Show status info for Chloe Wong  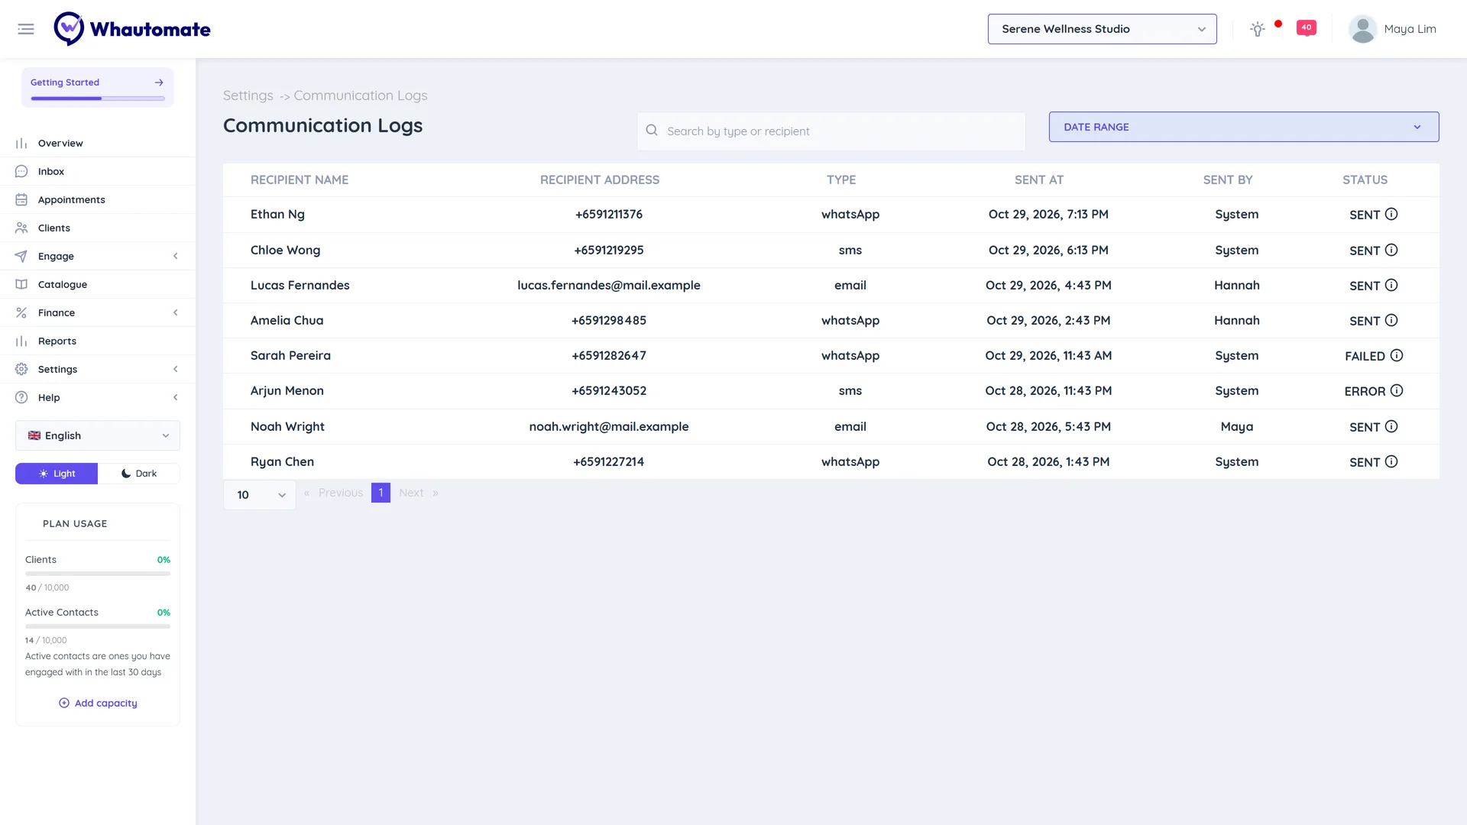point(1391,250)
